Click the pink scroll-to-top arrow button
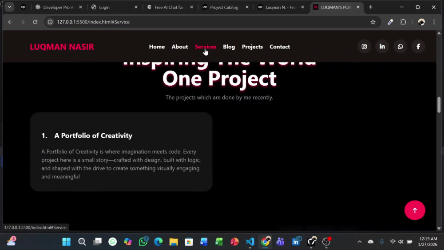Screen dimensions: 444x250 pos(415,210)
